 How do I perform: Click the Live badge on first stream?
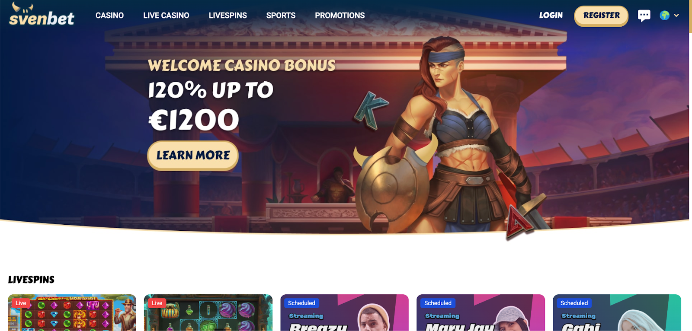[x=21, y=303]
